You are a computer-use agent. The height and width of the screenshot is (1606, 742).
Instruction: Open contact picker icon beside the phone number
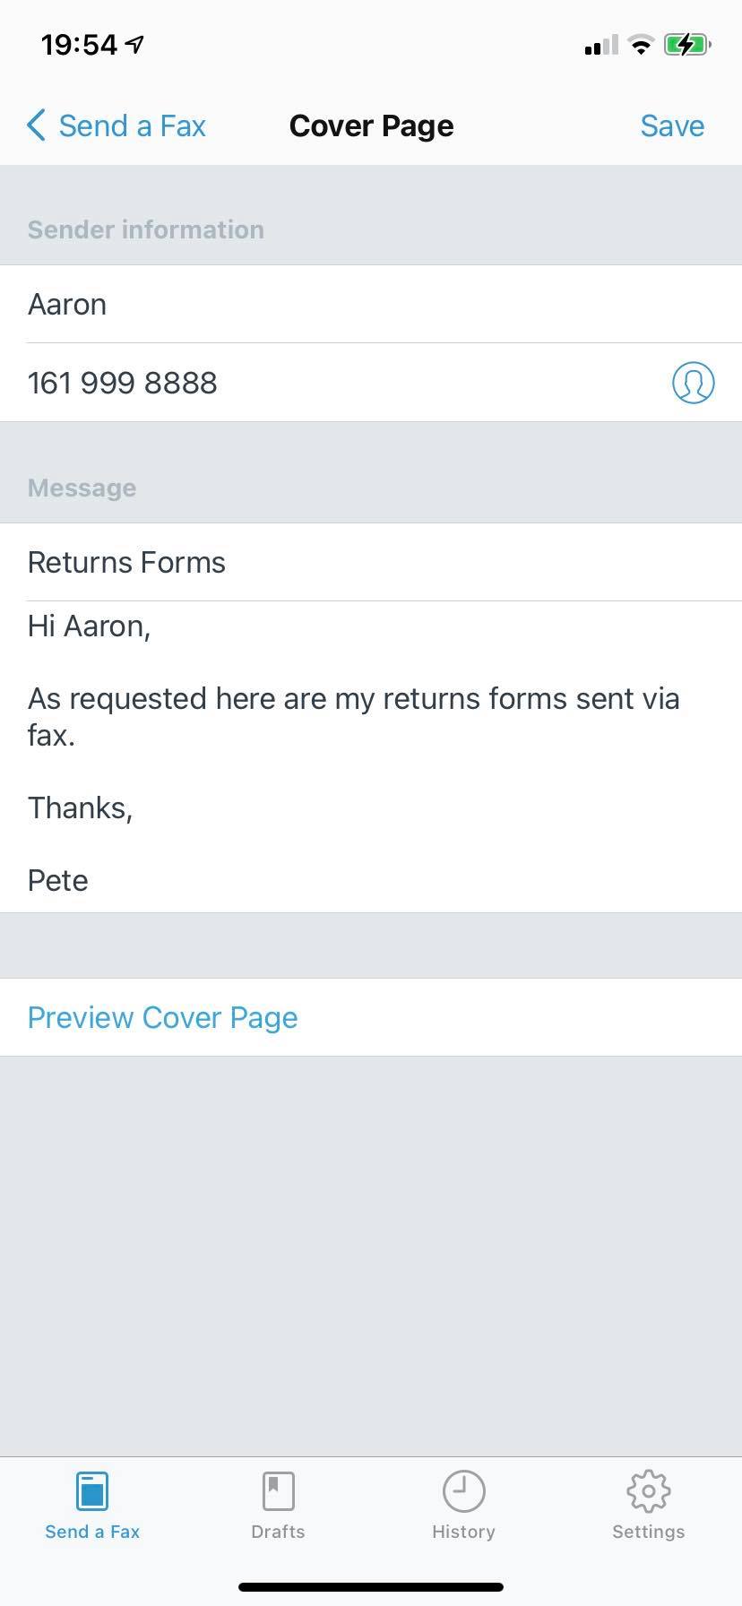pos(693,383)
